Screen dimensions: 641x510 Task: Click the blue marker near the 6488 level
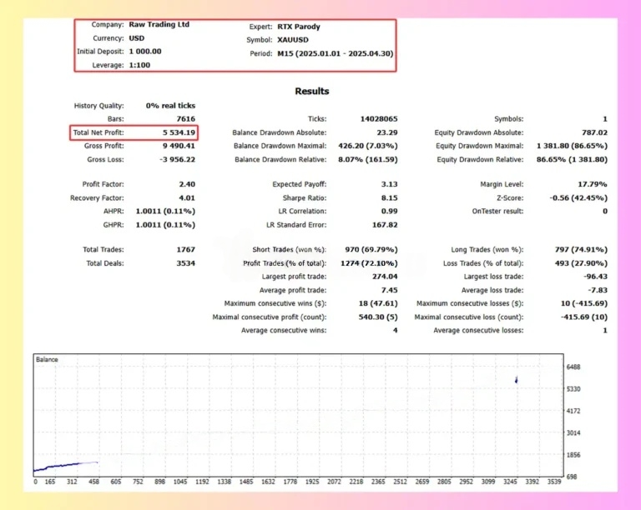point(517,380)
